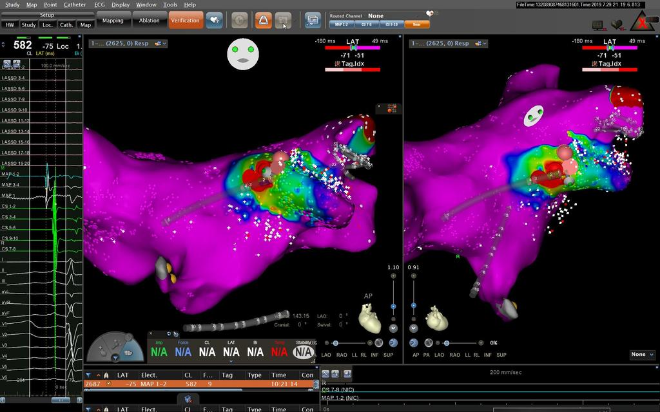660x412 pixels.
Task: Select SUP view in left map
Action: pos(389,355)
